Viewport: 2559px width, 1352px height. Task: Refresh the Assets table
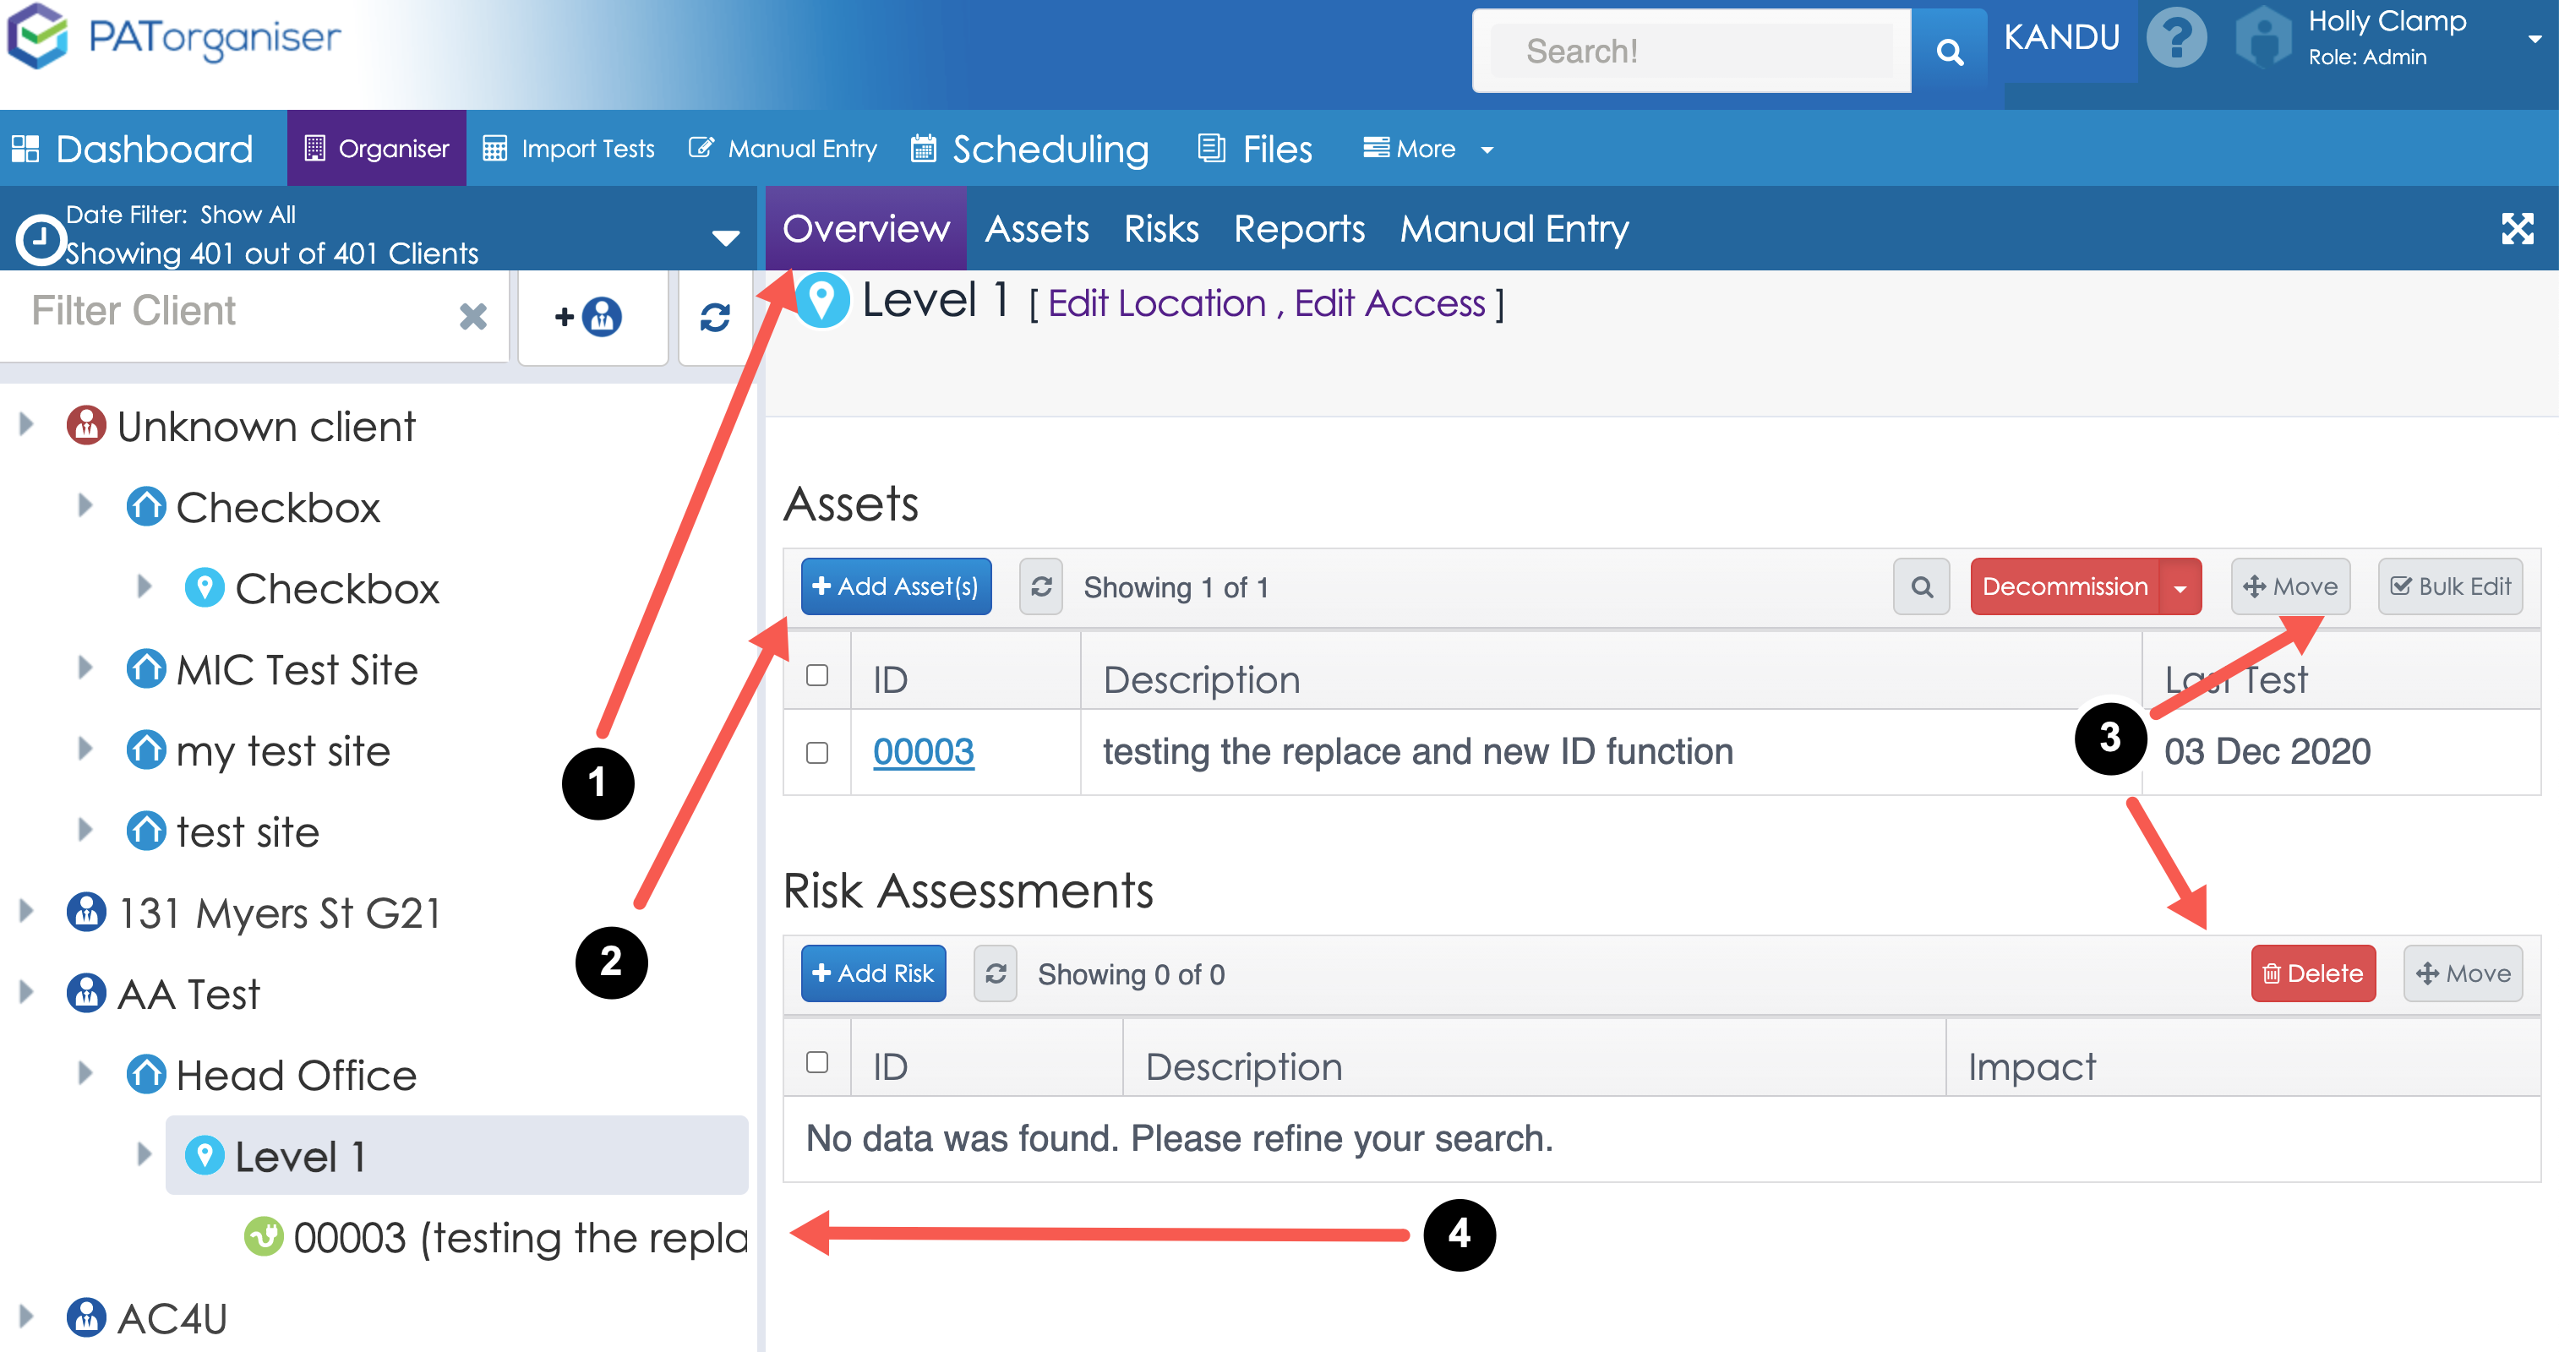click(1040, 587)
